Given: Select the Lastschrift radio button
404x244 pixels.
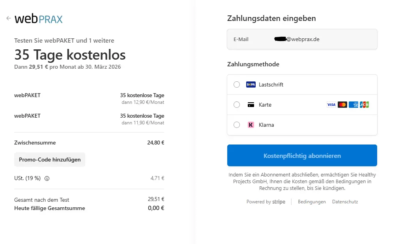Looking at the screenshot, I should pyautogui.click(x=237, y=84).
